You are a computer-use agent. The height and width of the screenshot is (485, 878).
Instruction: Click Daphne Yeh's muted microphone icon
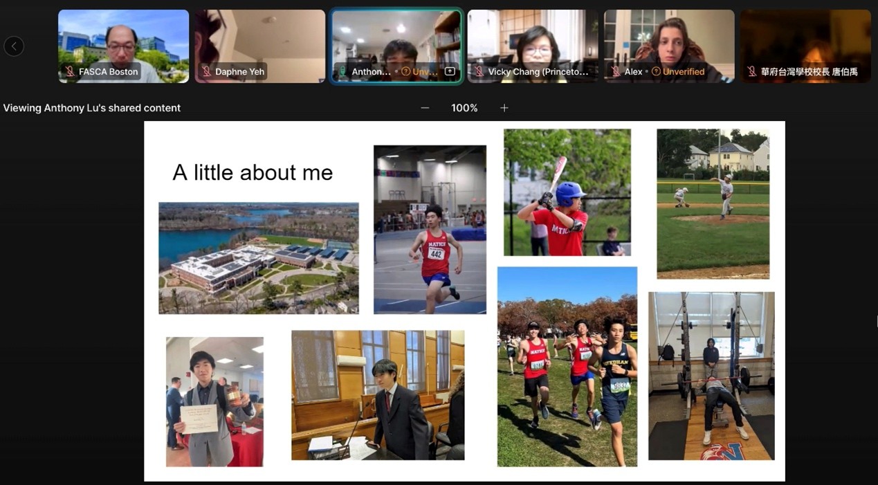point(206,72)
